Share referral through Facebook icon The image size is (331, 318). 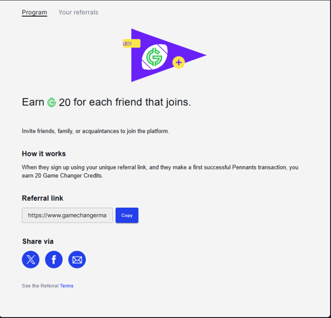54,259
